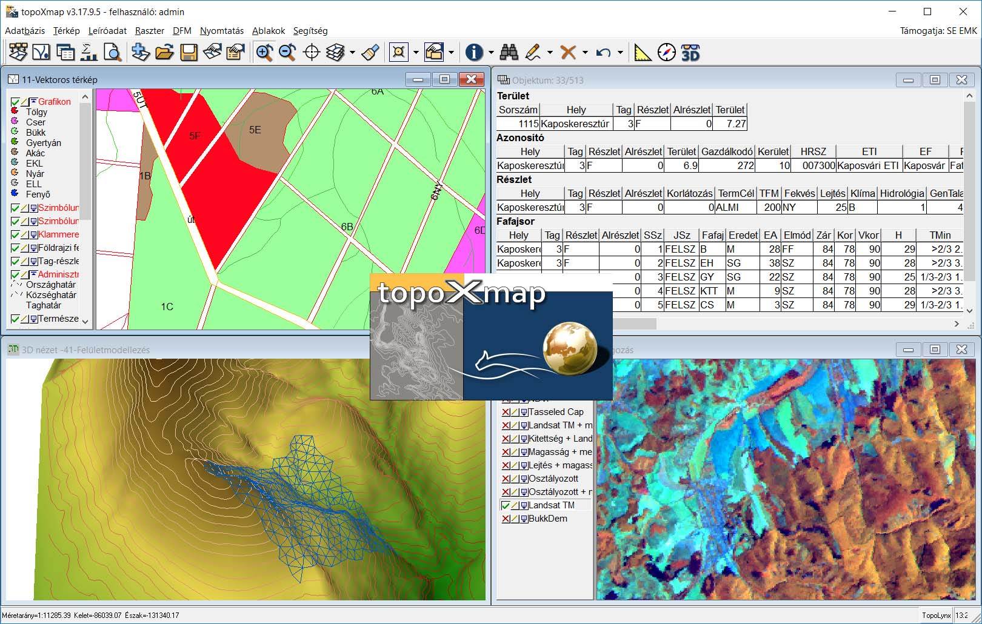The width and height of the screenshot is (982, 624).
Task: Enable the Tasseled Cap raster layer
Action: (506, 412)
